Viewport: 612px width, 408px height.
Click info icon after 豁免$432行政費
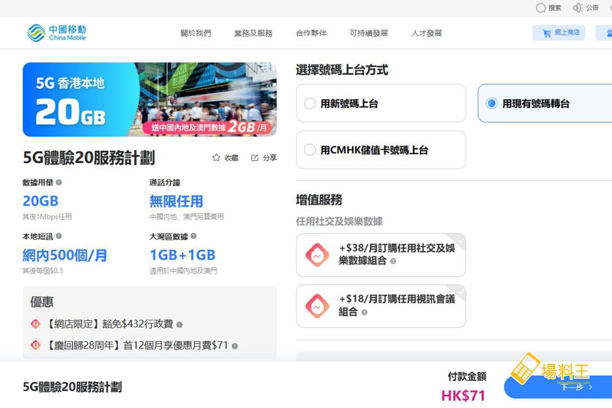179,325
